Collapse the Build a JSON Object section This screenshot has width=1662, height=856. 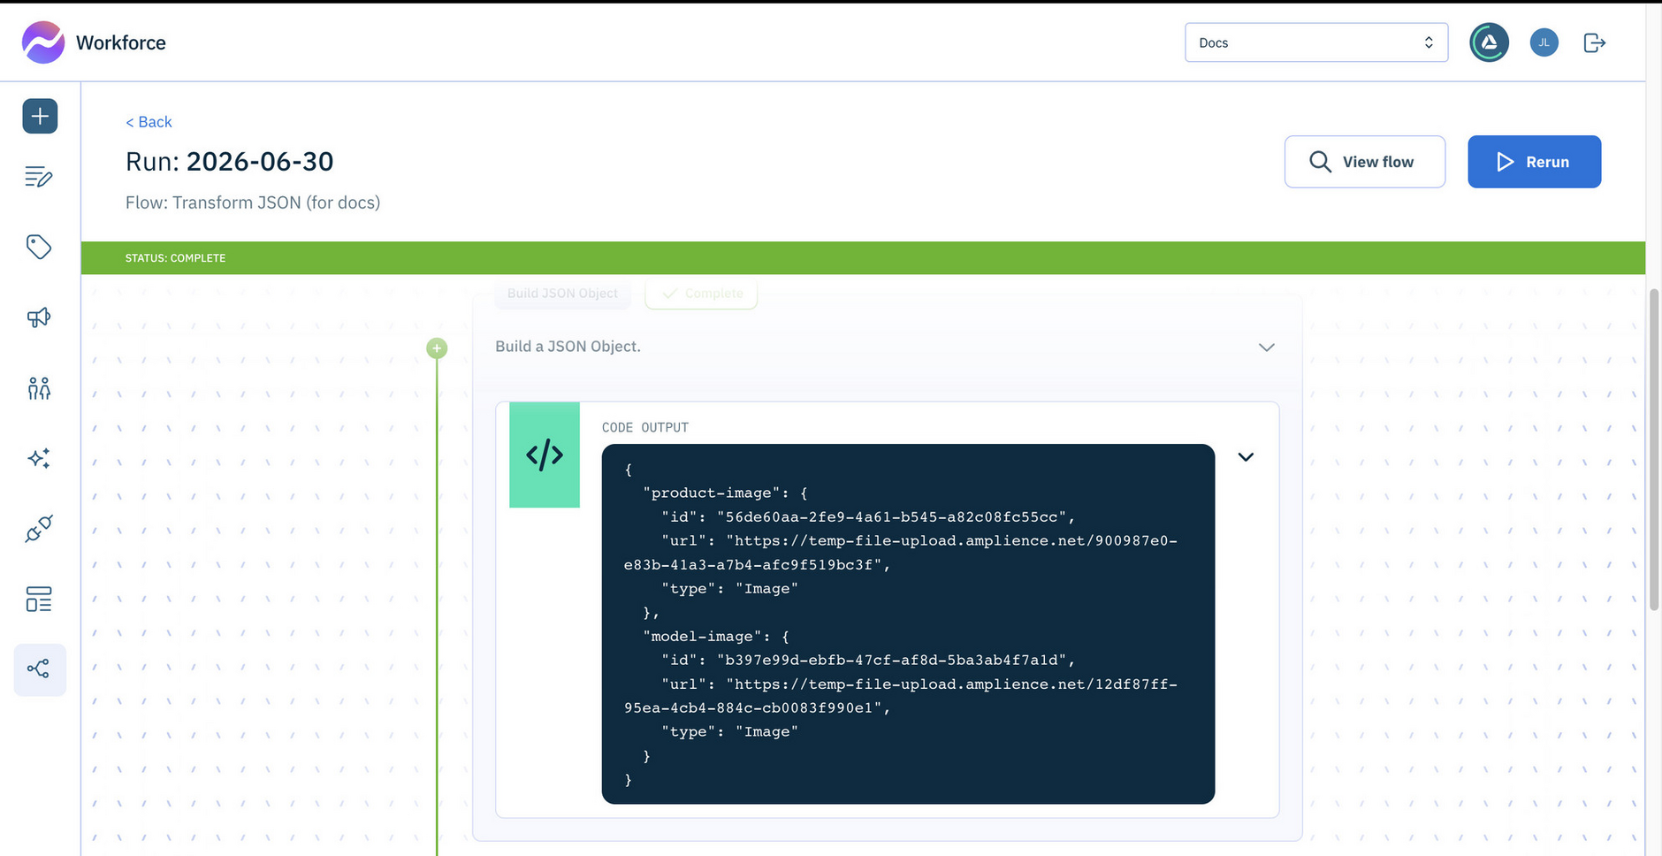(x=1266, y=347)
